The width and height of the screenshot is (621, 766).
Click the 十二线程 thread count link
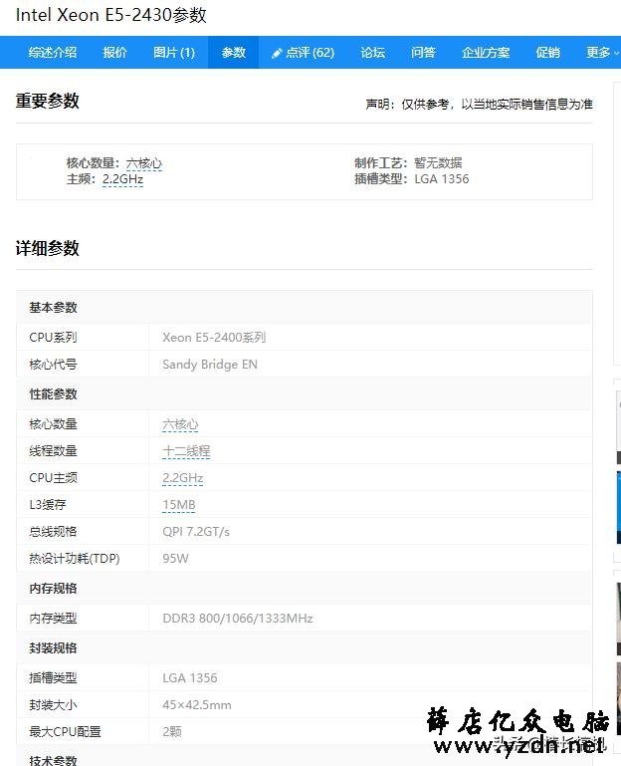[x=186, y=451]
